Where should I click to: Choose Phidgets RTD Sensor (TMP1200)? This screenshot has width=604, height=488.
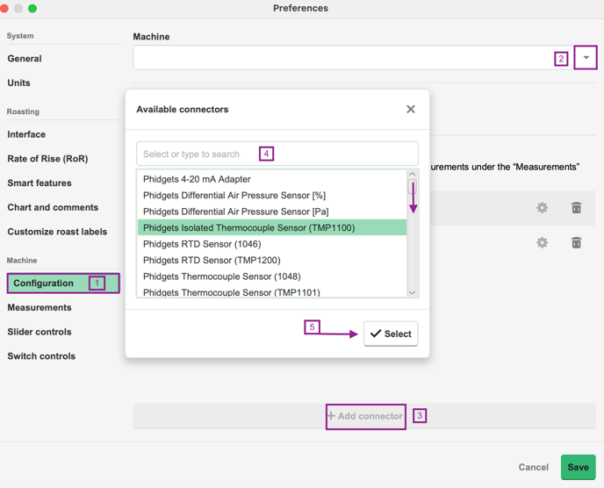click(x=272, y=260)
